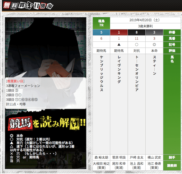Click the red frame number 1 cell
182x174 pixels.
[119, 32]
